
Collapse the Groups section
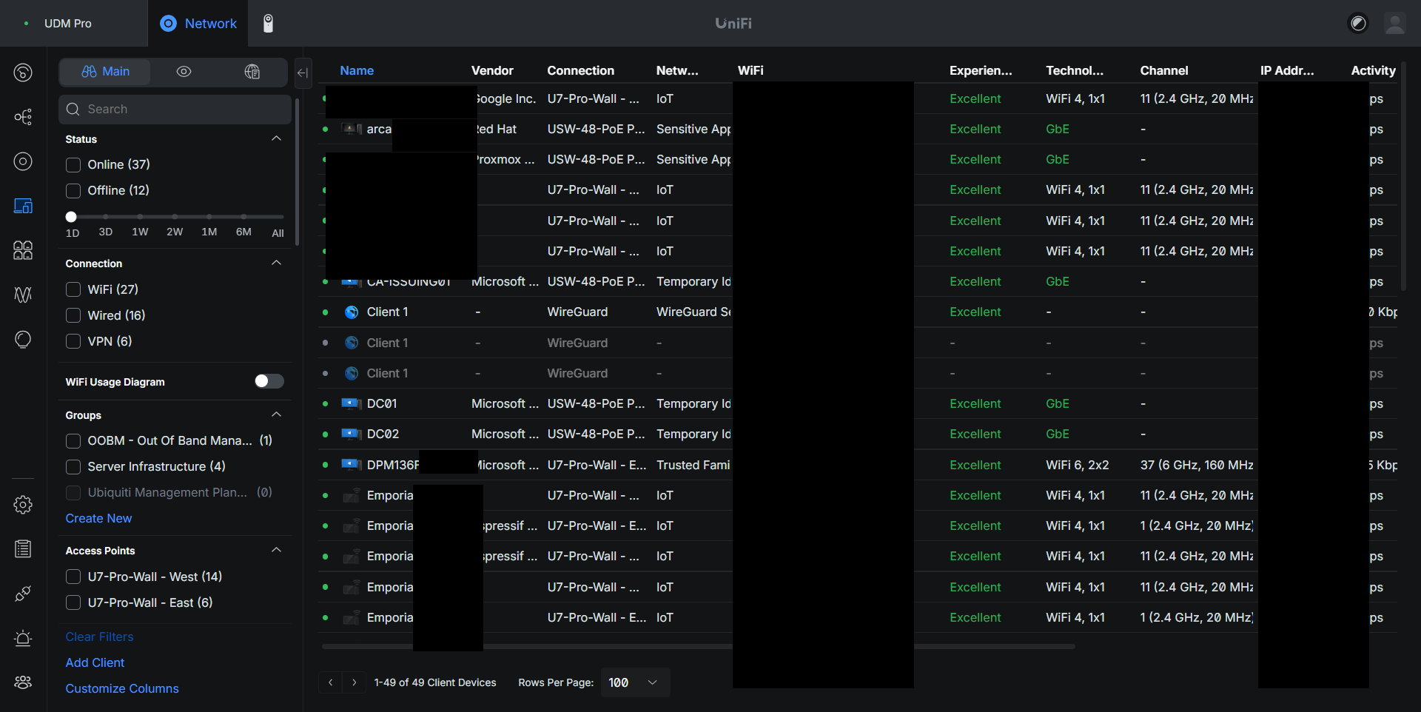[276, 414]
